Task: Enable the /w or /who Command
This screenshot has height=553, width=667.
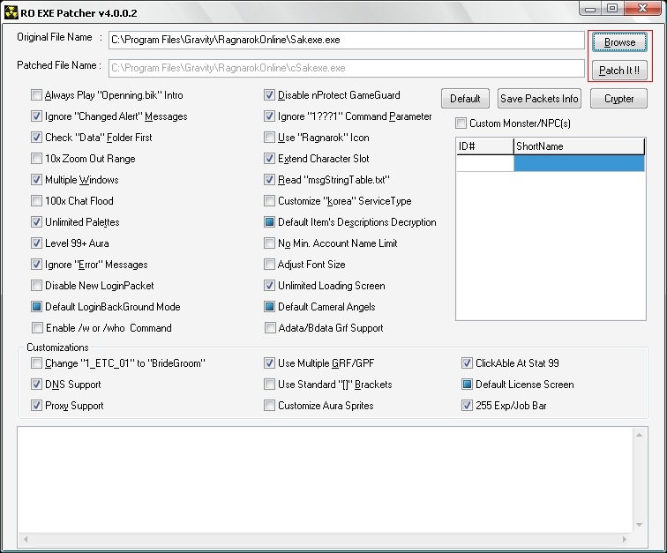Action: pos(37,328)
